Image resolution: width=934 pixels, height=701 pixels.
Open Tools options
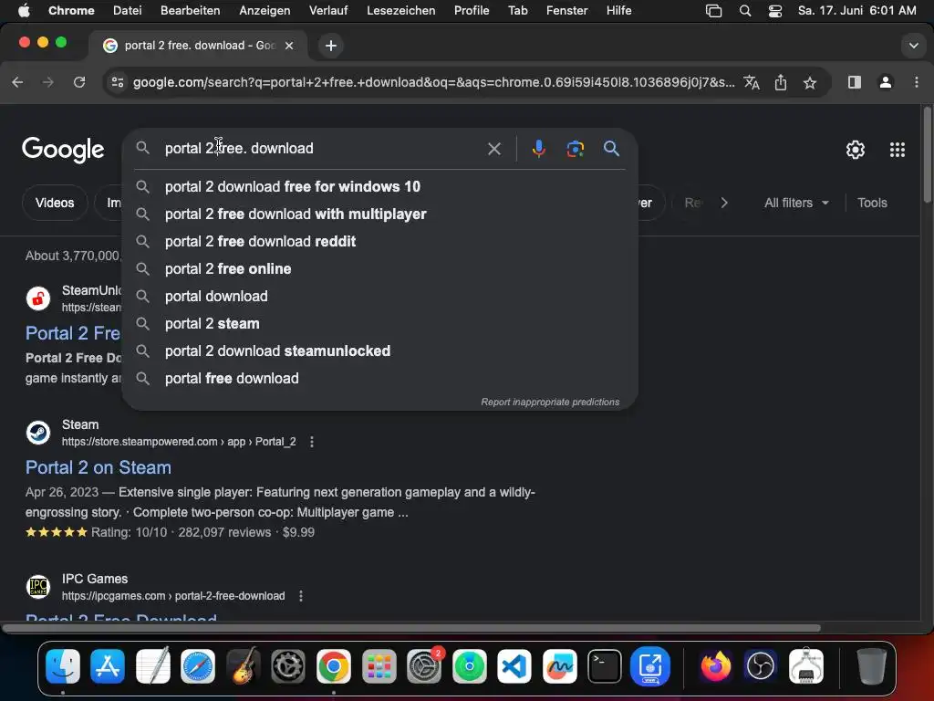[872, 203]
